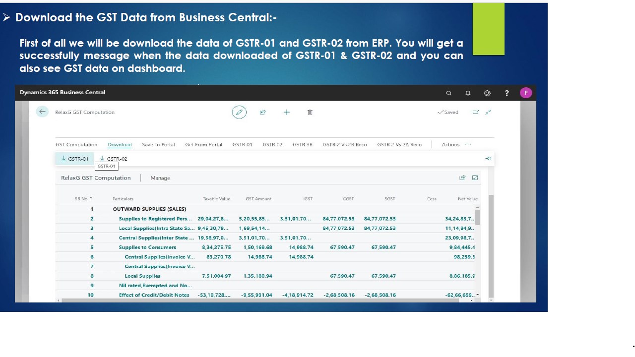This screenshot has width=635, height=357.
Task: Sort by SR No. column header
Action: click(83, 199)
